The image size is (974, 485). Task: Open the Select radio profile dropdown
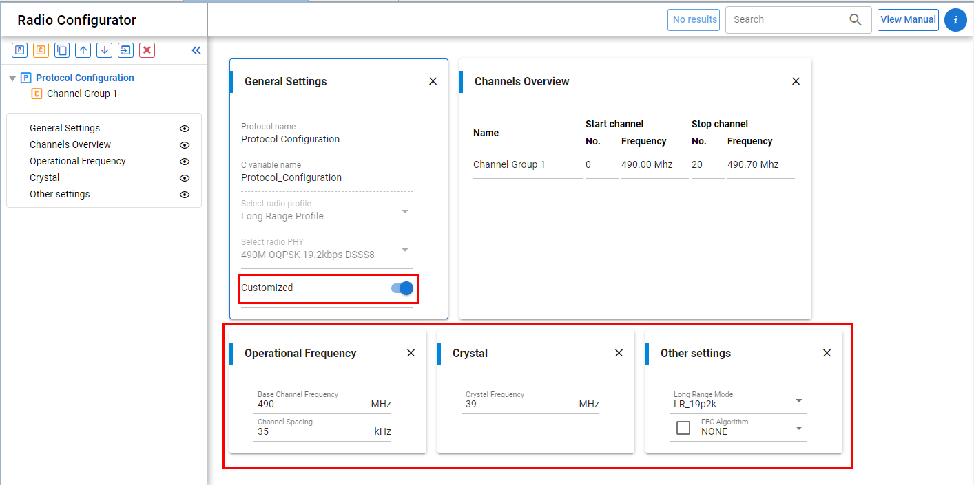pos(327,211)
